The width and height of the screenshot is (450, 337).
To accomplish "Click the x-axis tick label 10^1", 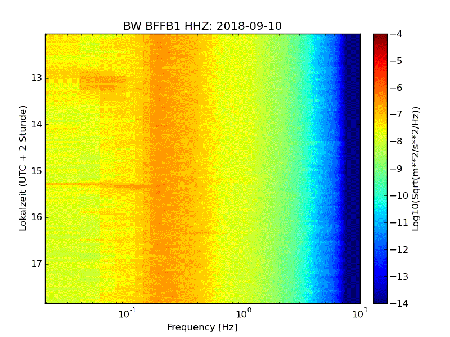I will pos(360,313).
